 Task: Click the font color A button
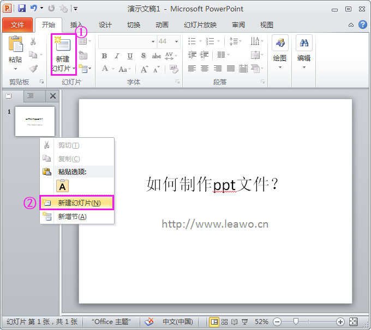(105, 69)
